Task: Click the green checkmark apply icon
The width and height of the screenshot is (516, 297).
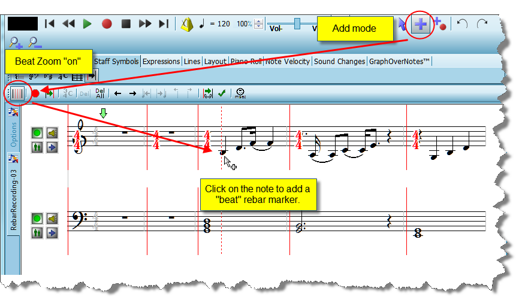Action: [x=222, y=93]
